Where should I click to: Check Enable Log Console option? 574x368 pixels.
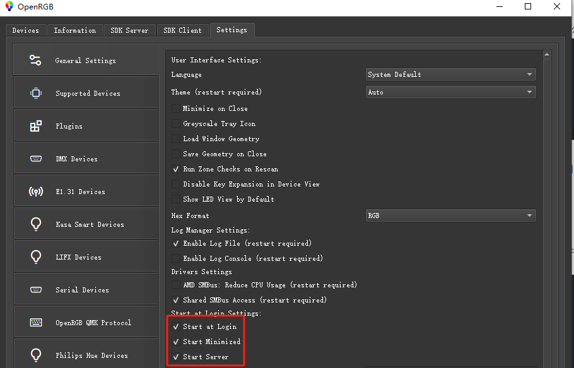(176, 258)
